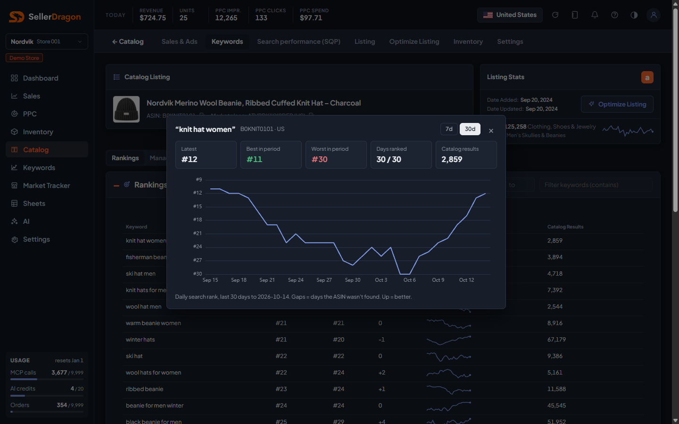Image resolution: width=679 pixels, height=424 pixels.
Task: Close the knit hat women popup
Action: [491, 130]
